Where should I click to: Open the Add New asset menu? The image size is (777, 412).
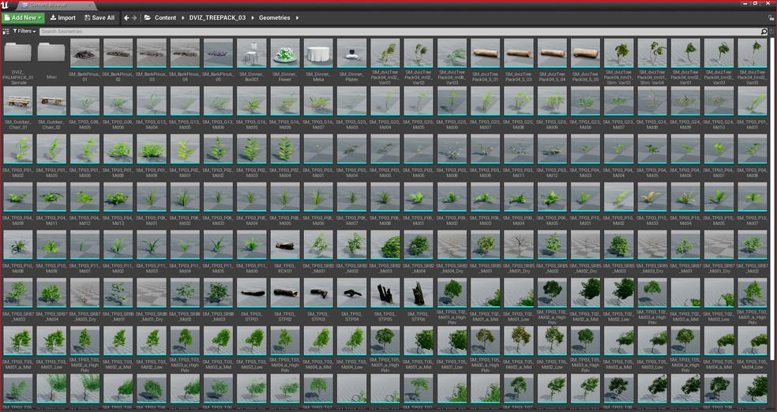tap(23, 18)
